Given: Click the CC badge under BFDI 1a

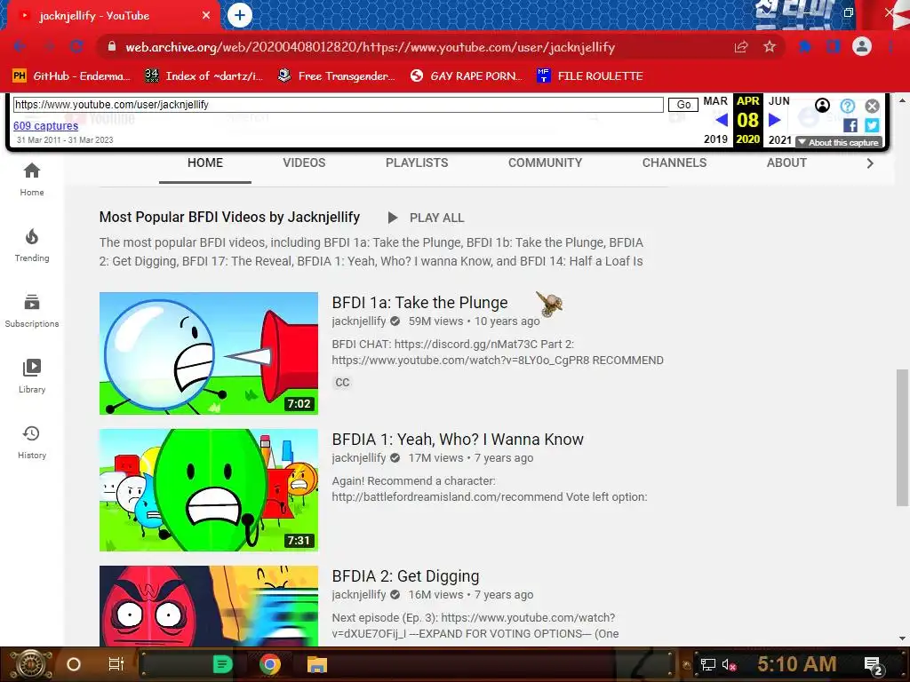Looking at the screenshot, I should click(x=342, y=383).
